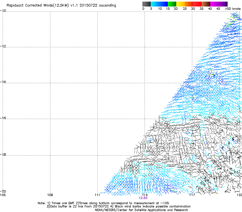Click the purple '12:53' swath time label
The image size is (242, 212).
click(143, 198)
